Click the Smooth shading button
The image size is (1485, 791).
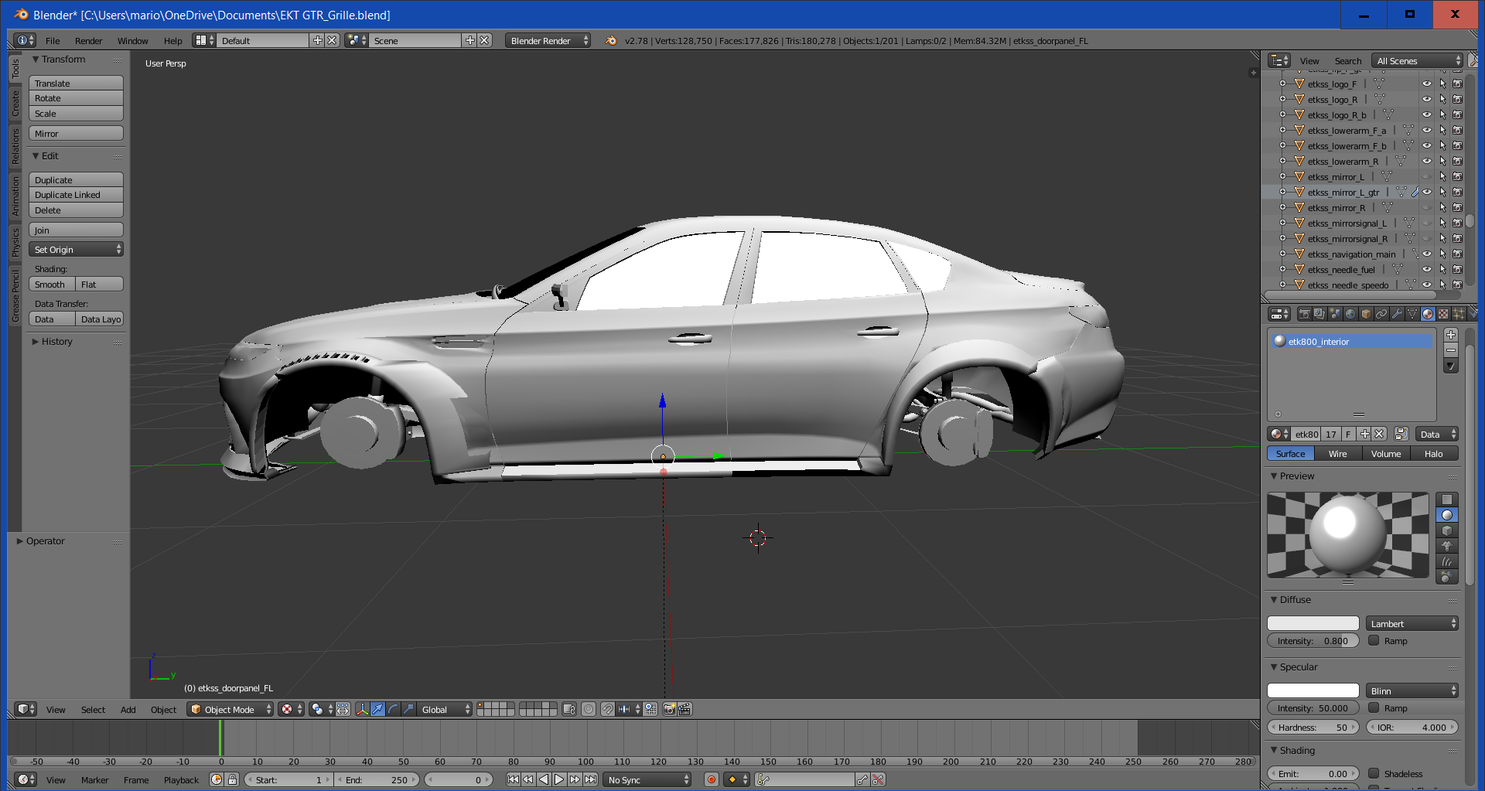pyautogui.click(x=51, y=285)
